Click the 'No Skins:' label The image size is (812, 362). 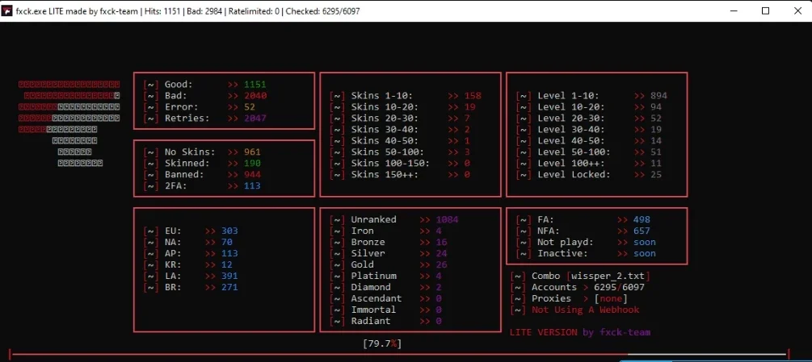tap(190, 152)
